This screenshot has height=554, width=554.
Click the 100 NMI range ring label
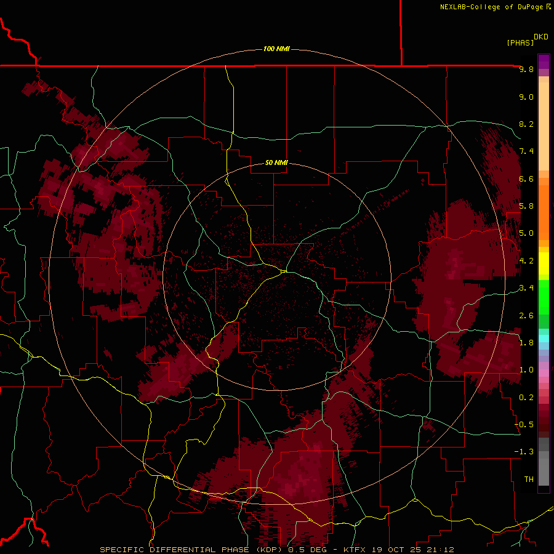click(x=276, y=49)
